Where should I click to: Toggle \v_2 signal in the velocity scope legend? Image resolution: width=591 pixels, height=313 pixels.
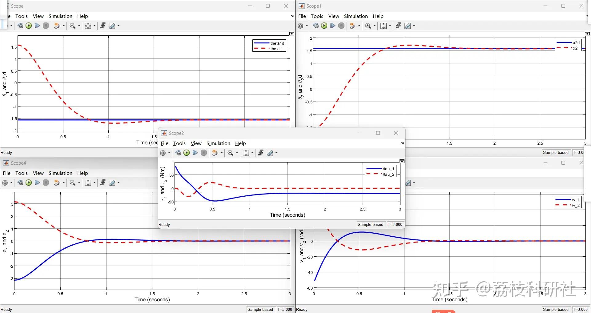tap(568, 206)
